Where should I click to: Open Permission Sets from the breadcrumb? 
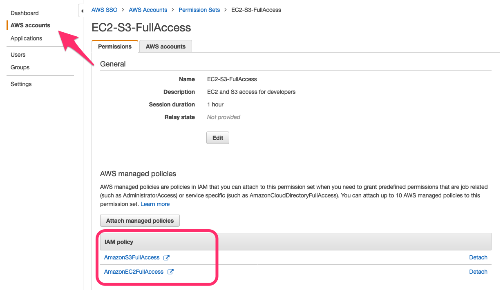click(x=199, y=9)
